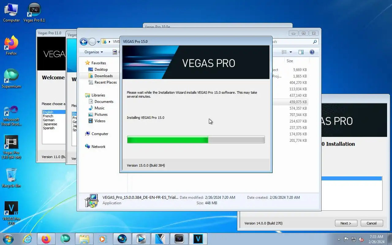
Task: Click Internet Explorer in the taskbar
Action: pyautogui.click(x=28, y=239)
